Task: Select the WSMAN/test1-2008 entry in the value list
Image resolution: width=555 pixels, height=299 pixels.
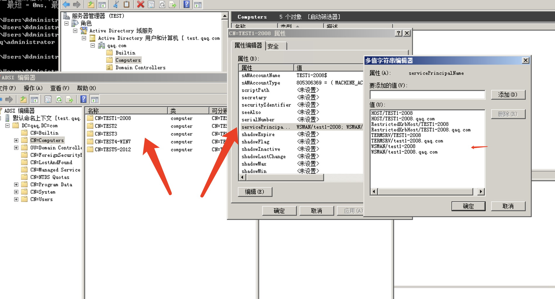Action: 393,146
